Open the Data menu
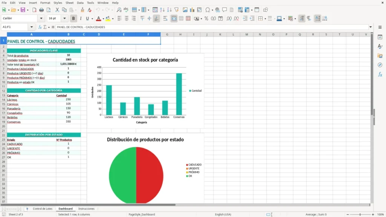Screen dimensions: 386x217 coord(80,3)
